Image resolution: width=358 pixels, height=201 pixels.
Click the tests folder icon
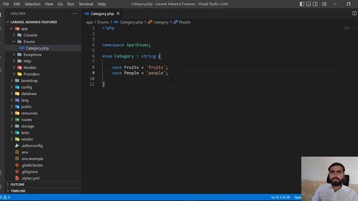(17, 132)
